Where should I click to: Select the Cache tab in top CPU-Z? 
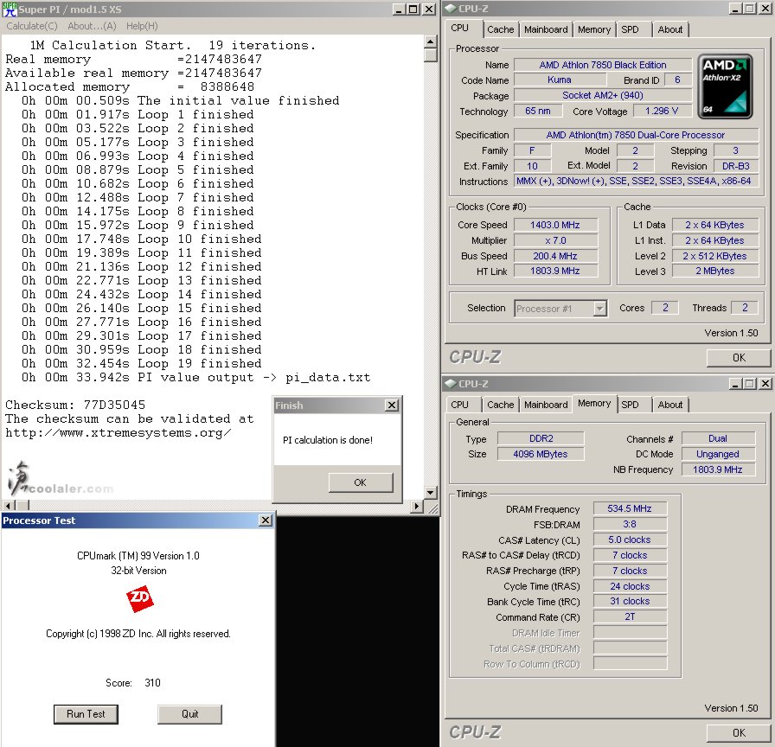[500, 29]
